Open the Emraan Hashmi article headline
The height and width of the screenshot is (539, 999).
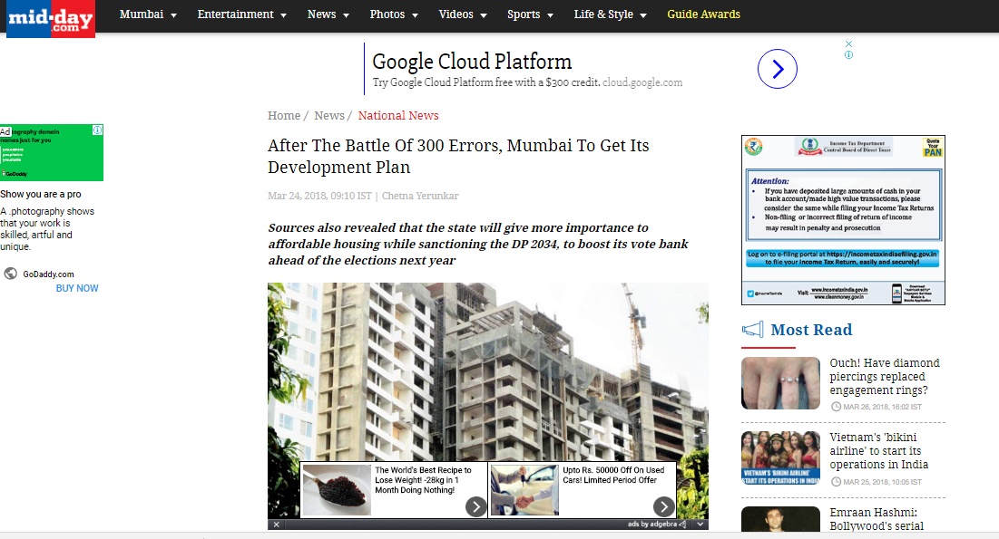(876, 519)
